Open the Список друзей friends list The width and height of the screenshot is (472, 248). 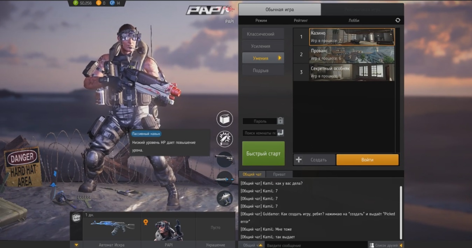(x=386, y=245)
